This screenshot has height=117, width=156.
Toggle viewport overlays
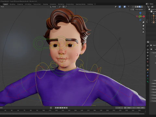[x=124, y=7]
